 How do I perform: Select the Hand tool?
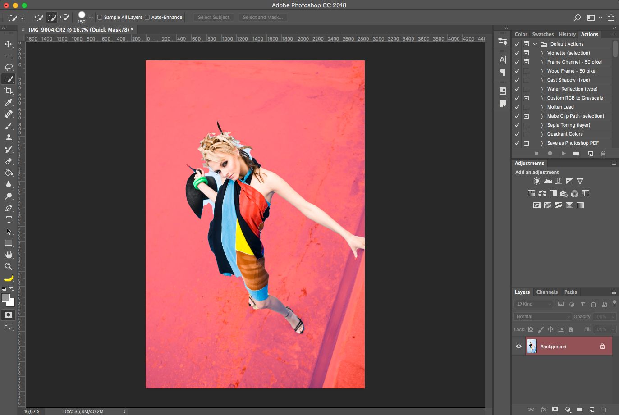8,255
